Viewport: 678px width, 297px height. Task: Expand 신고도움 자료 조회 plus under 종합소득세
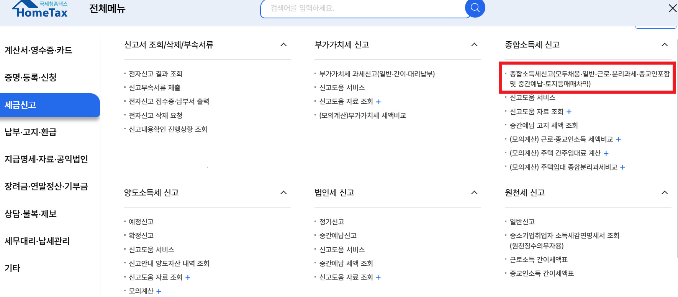click(569, 111)
